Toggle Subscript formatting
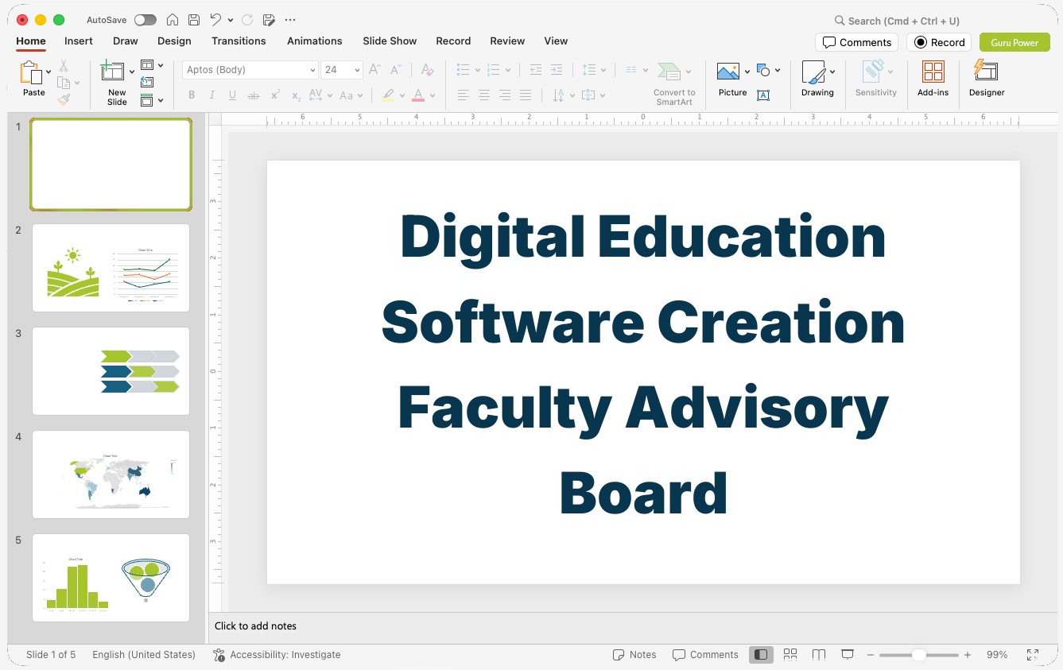The height and width of the screenshot is (670, 1063). (296, 95)
